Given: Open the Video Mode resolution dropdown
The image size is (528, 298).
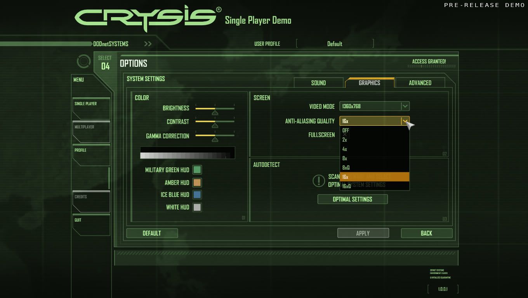Looking at the screenshot, I should 374,106.
